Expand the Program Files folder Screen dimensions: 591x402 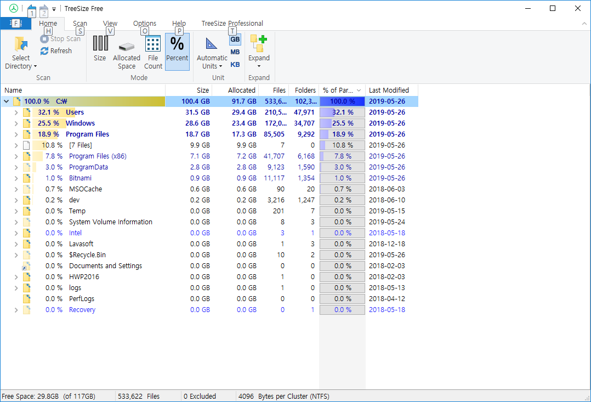tap(16, 134)
